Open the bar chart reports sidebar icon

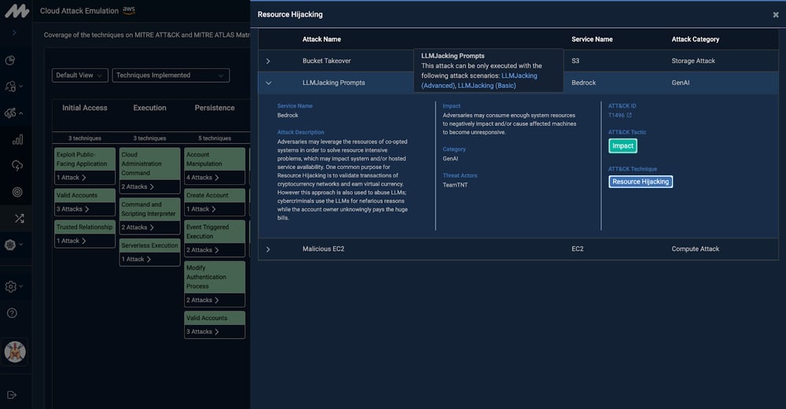[x=17, y=139]
